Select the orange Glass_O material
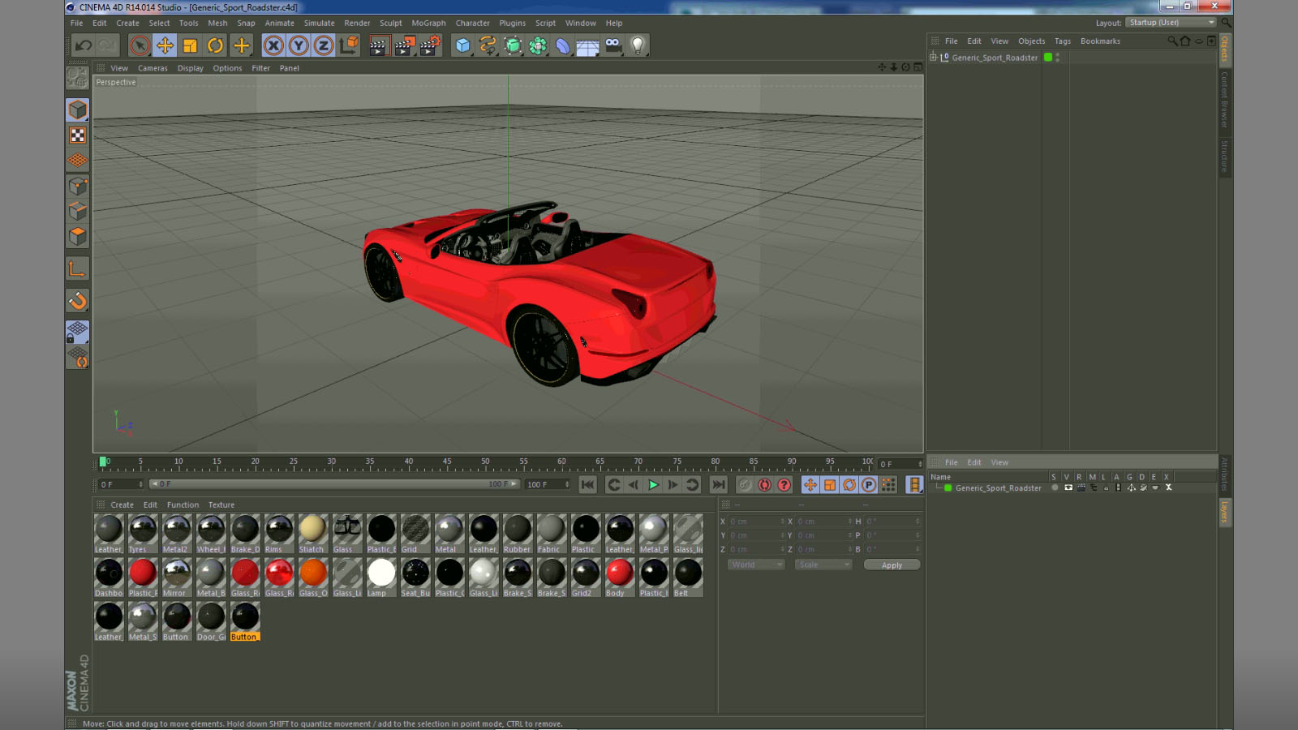The width and height of the screenshot is (1298, 730). point(312,578)
